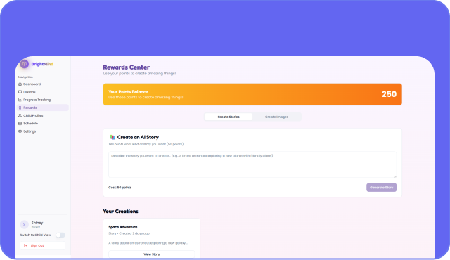450x260 pixels.
Task: Switch to the Create Stories tab
Action: click(x=229, y=117)
